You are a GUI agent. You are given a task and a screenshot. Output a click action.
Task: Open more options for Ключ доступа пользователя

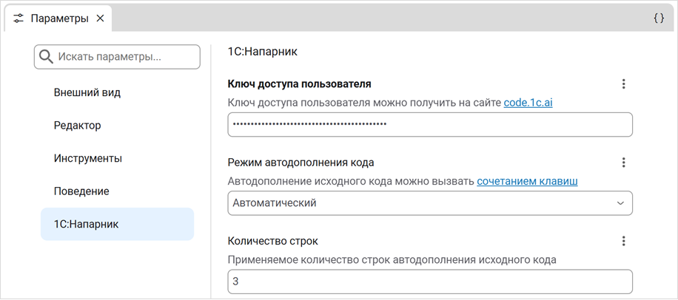click(x=623, y=83)
